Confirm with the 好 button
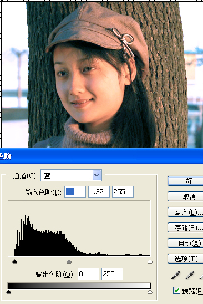The width and height of the screenshot is (203, 304). (x=185, y=181)
